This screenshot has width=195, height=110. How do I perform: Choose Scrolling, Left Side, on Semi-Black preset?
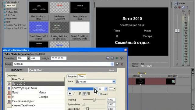click(x=59, y=27)
